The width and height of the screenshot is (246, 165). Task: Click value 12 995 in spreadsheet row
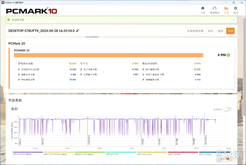135,69
